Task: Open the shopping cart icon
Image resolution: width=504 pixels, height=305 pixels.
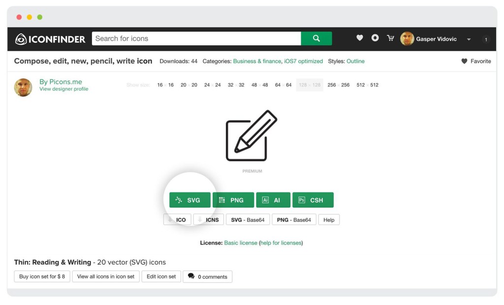Action: [x=390, y=38]
